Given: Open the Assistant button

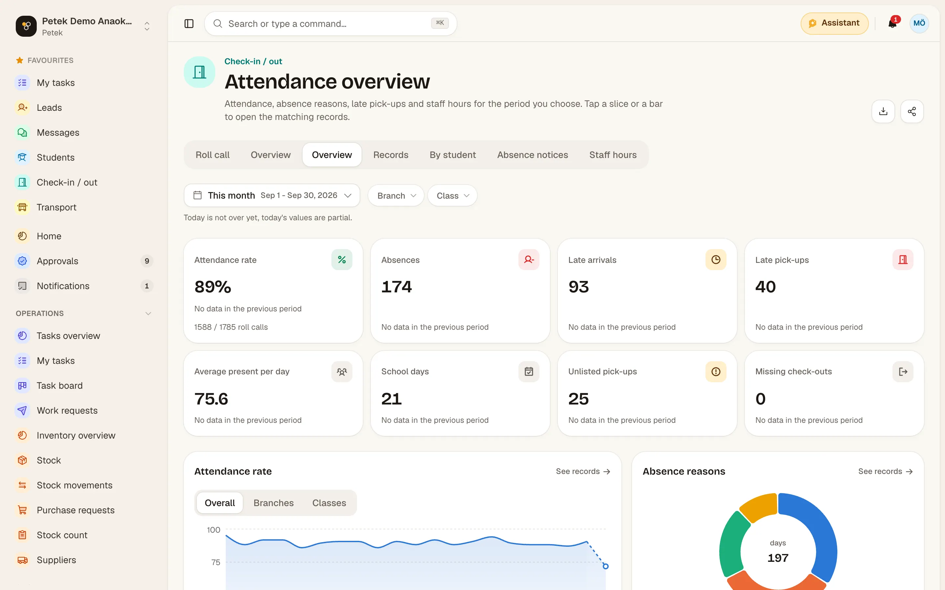Looking at the screenshot, I should coord(834,23).
